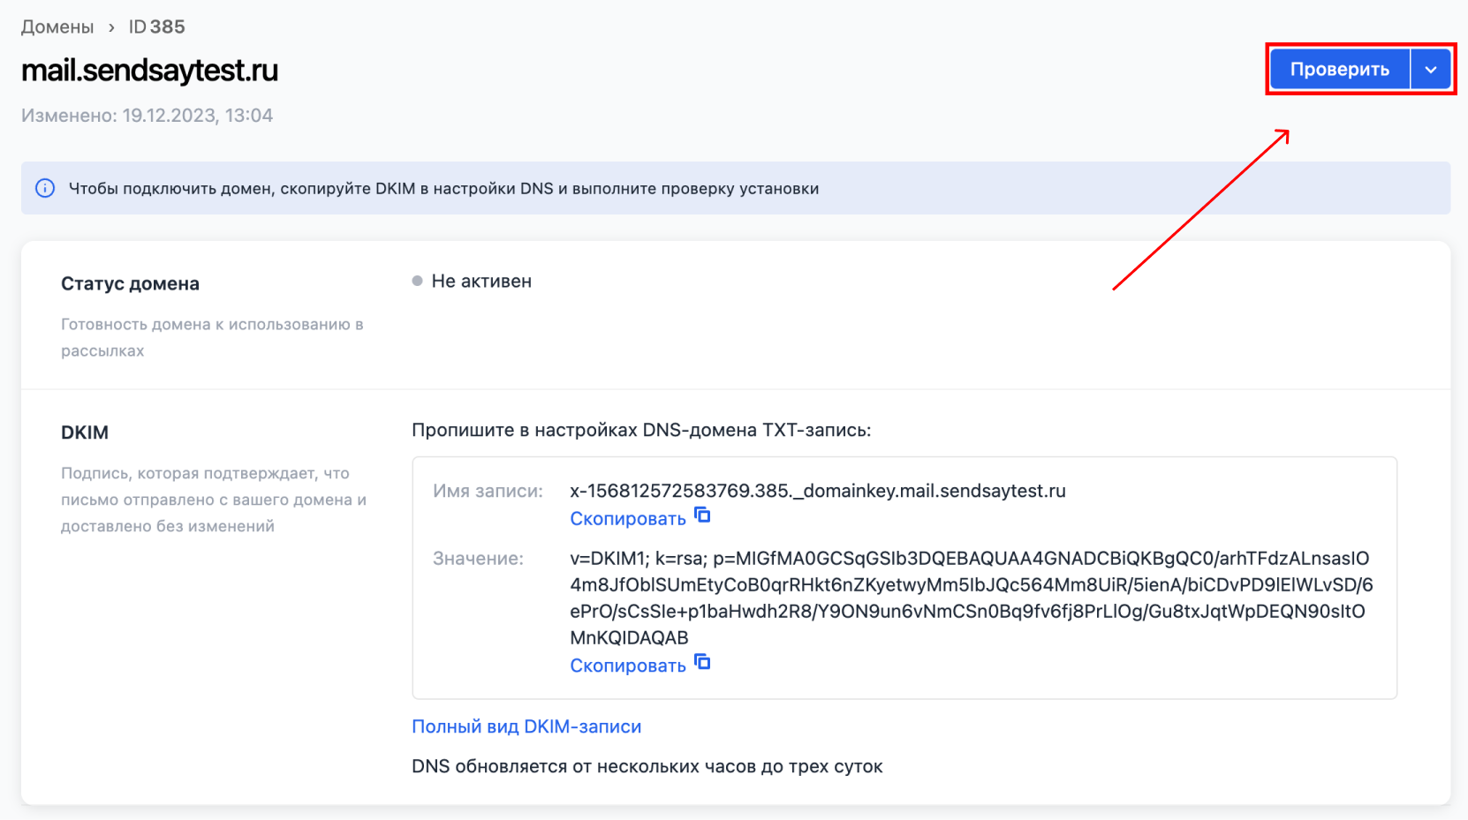Click the copy icon below Имя записи text

702,516
